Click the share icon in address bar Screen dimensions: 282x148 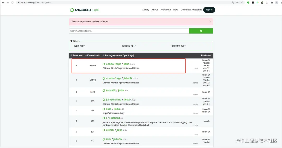[x=237, y=3]
